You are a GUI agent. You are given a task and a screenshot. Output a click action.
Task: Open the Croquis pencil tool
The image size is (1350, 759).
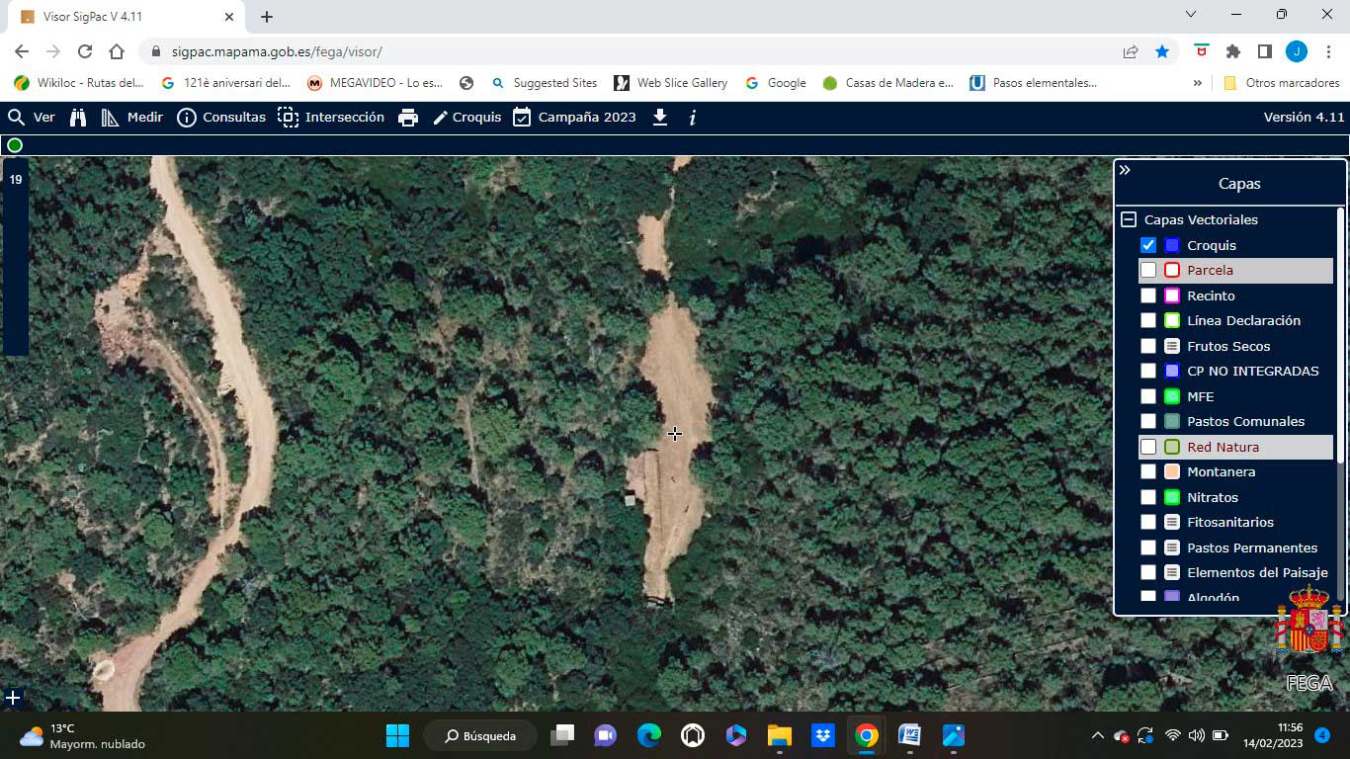point(466,118)
